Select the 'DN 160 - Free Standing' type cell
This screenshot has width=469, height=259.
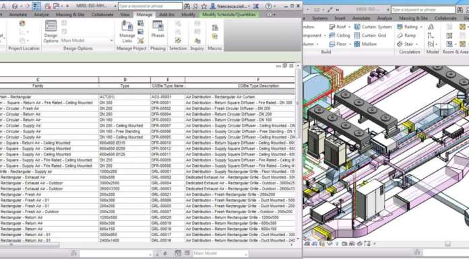(x=125, y=131)
